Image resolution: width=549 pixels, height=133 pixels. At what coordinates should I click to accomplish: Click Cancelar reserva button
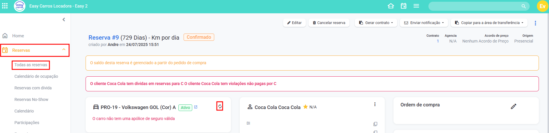tap(329, 23)
